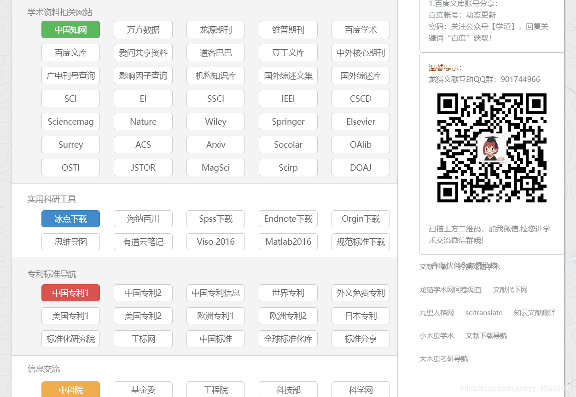This screenshot has width=576, height=397.
Task: Open 爱问共享资料 button
Action: (143, 52)
